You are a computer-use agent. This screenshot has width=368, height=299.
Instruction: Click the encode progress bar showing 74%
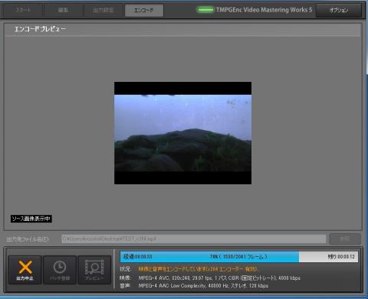(239, 257)
